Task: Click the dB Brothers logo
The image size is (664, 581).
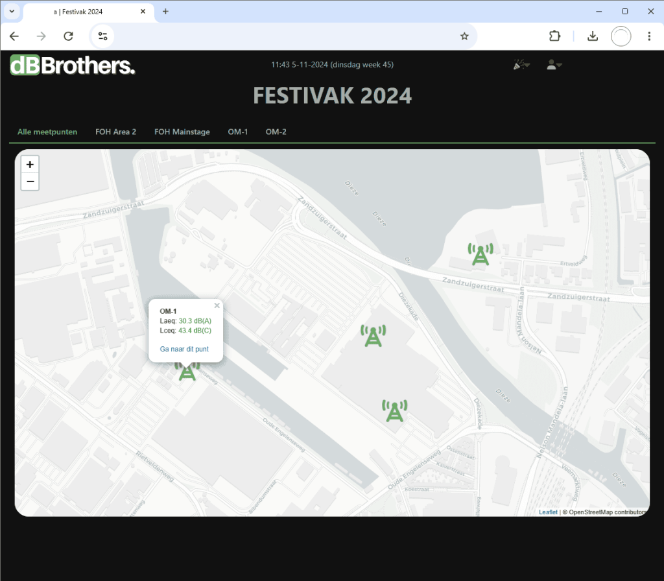Action: (73, 65)
